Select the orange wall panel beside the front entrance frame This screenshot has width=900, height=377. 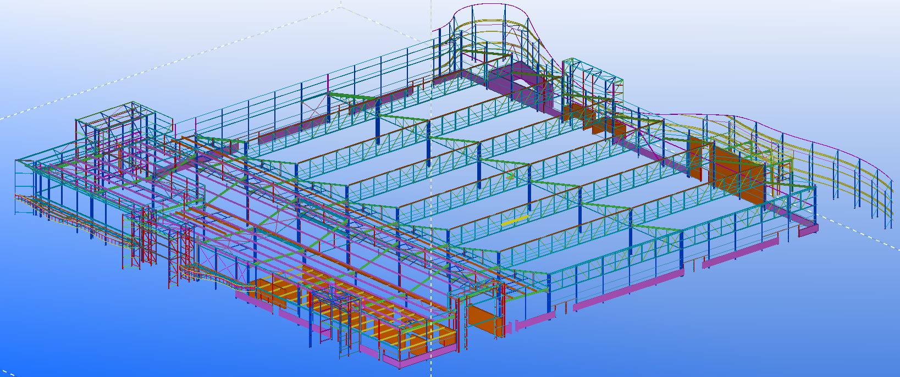pyautogui.click(x=484, y=321)
